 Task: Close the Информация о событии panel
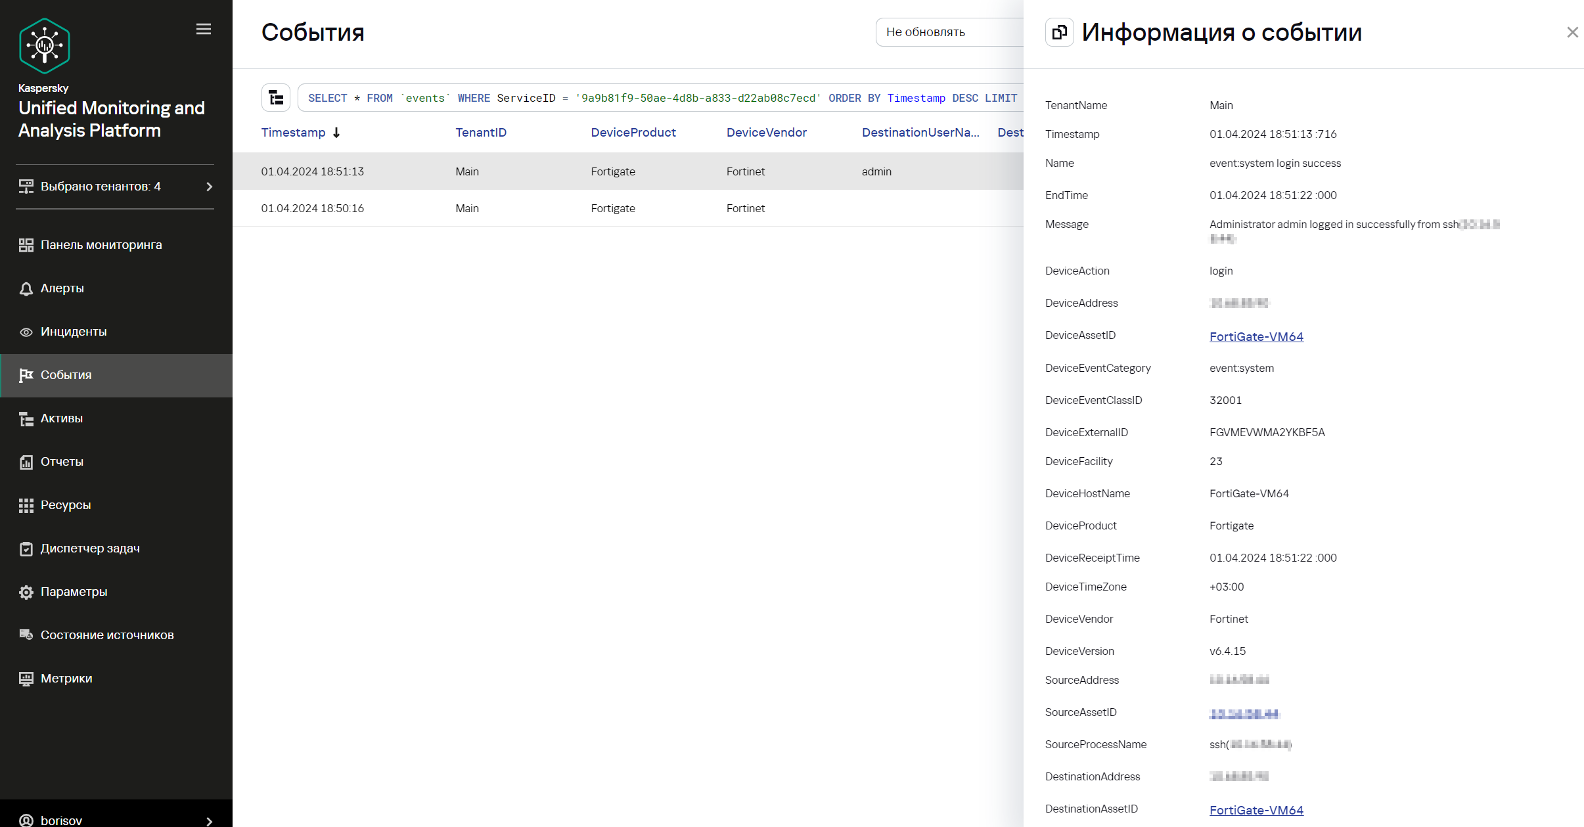(1572, 32)
